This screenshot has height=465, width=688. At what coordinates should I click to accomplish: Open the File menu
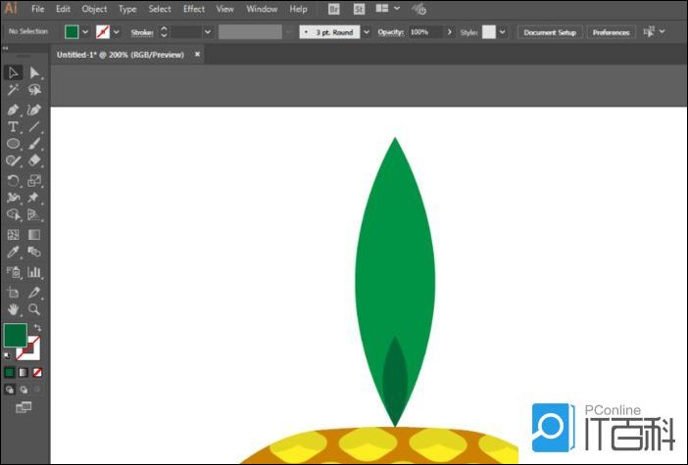(x=38, y=9)
